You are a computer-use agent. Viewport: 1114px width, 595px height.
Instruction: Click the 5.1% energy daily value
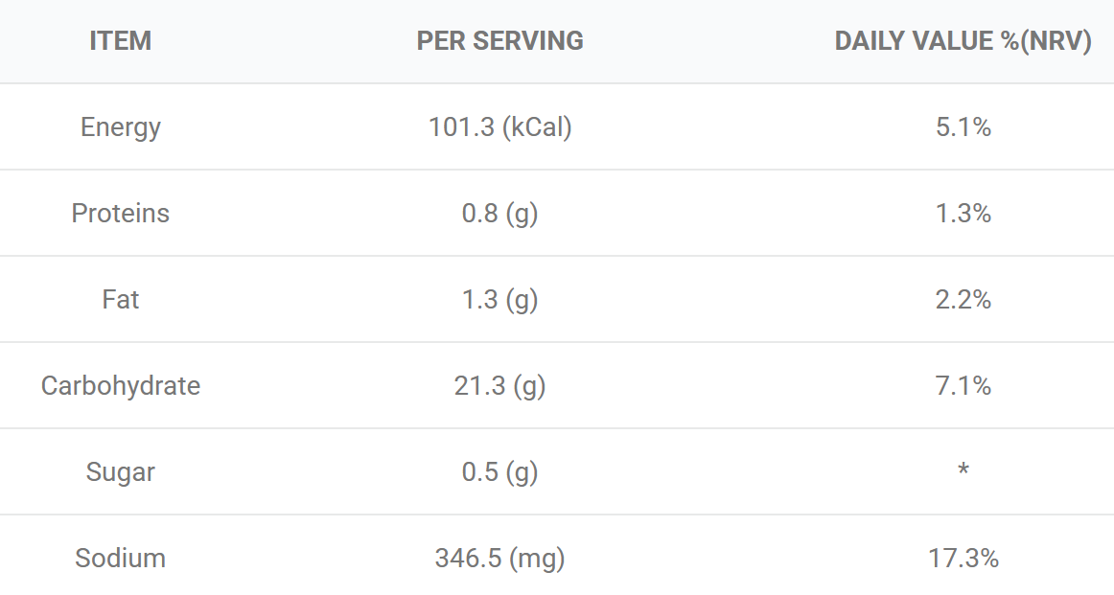(963, 127)
